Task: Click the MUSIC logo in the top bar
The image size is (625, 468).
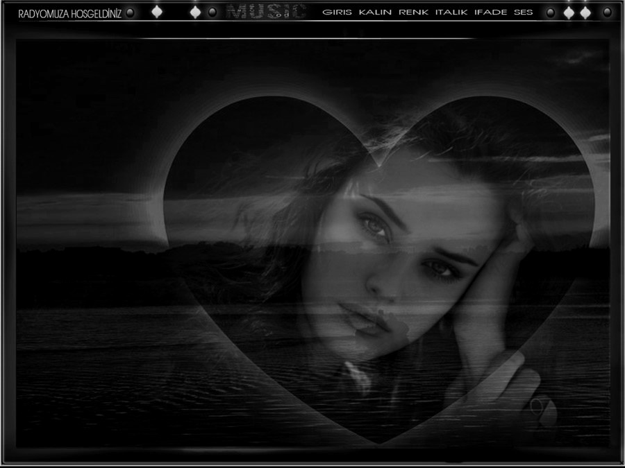Action: pyautogui.click(x=266, y=12)
